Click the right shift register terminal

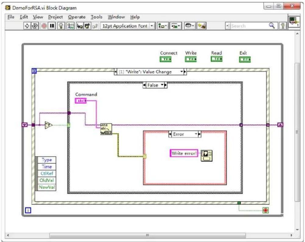pyautogui.click(x=280, y=125)
